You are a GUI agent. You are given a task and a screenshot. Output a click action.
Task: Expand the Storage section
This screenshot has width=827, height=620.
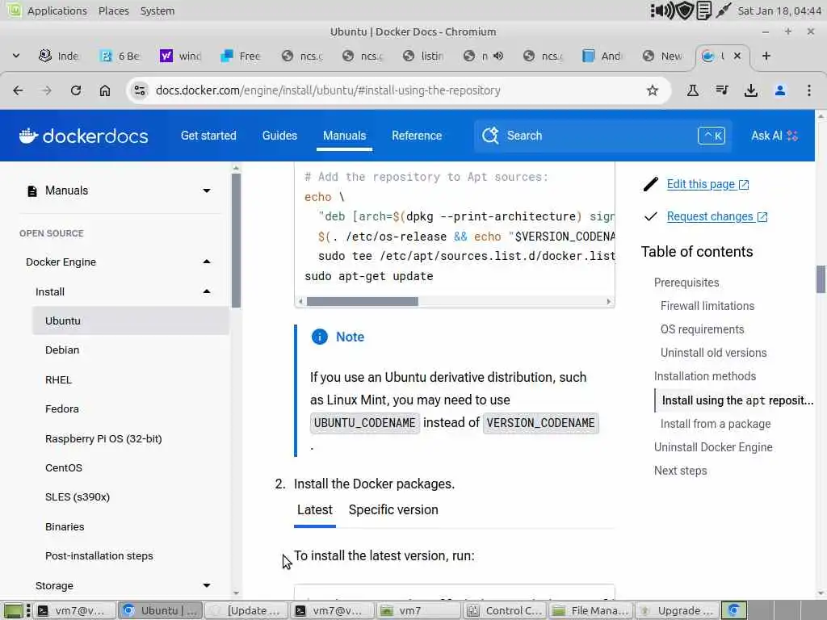coord(207,586)
